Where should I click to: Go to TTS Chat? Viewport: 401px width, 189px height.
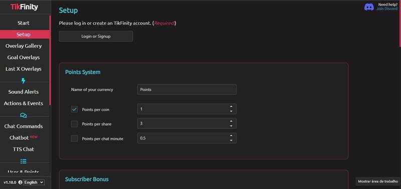[23, 149]
